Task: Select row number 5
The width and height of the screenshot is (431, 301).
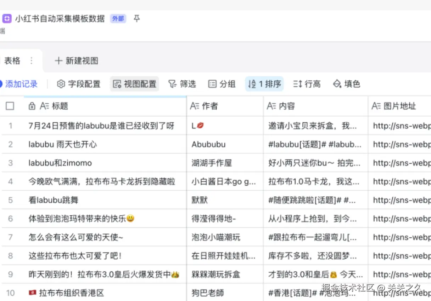Action: (x=10, y=200)
